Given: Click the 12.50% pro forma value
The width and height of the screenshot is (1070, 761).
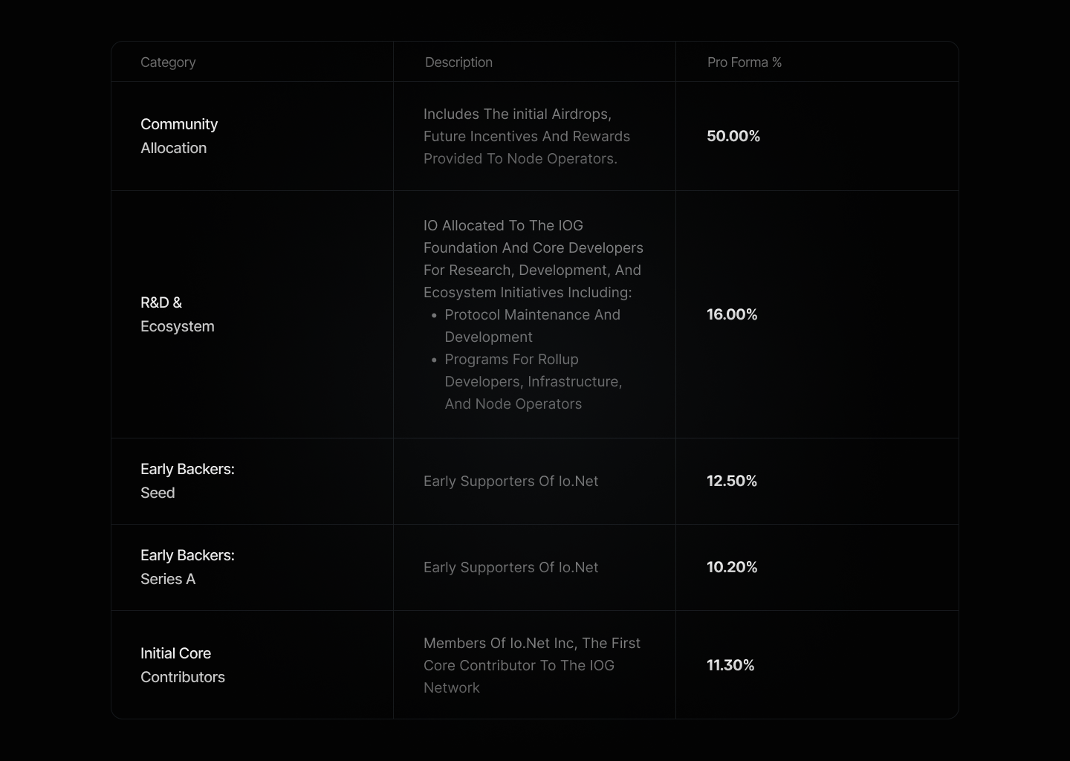Looking at the screenshot, I should tap(732, 481).
